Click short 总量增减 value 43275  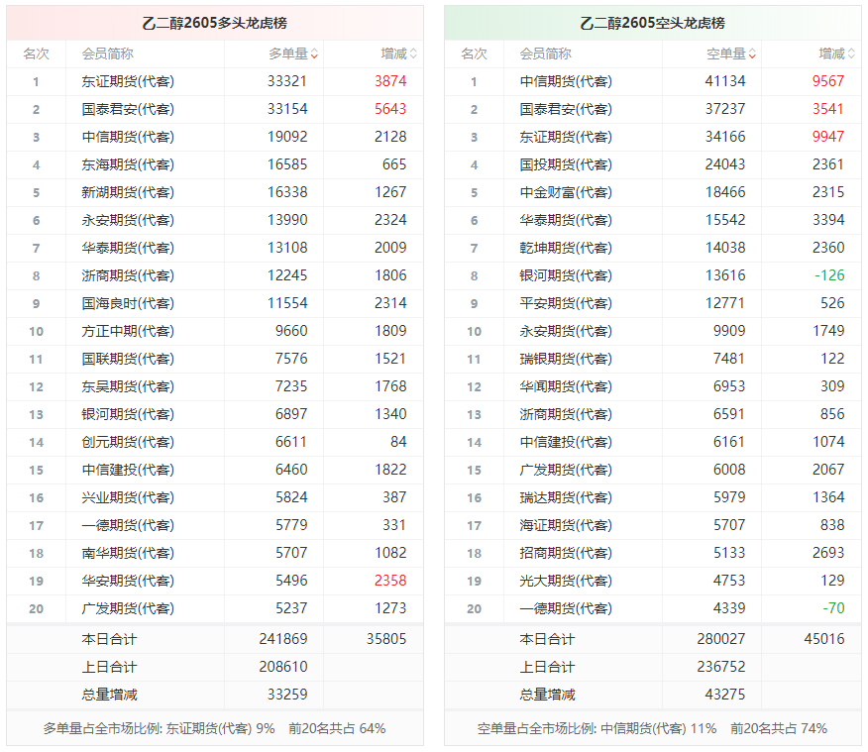coord(724,695)
